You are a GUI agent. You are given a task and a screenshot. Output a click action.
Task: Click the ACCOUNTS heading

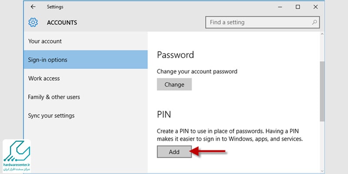pyautogui.click(x=62, y=23)
